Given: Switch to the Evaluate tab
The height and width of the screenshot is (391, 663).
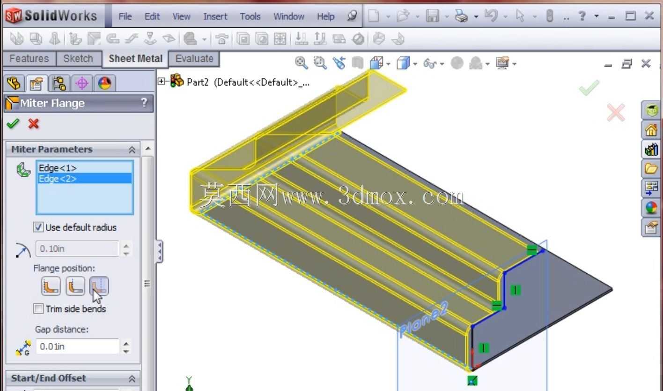Looking at the screenshot, I should click(194, 59).
